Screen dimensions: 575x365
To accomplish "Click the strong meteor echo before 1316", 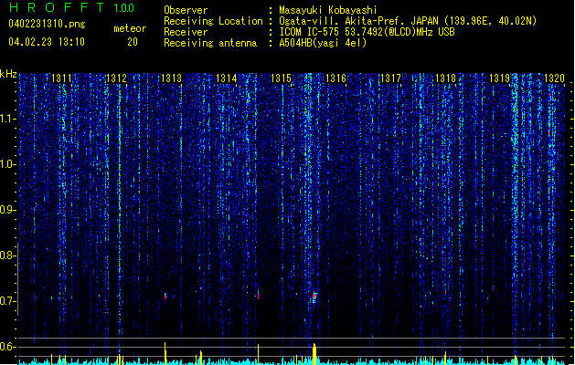I will click(x=314, y=297).
